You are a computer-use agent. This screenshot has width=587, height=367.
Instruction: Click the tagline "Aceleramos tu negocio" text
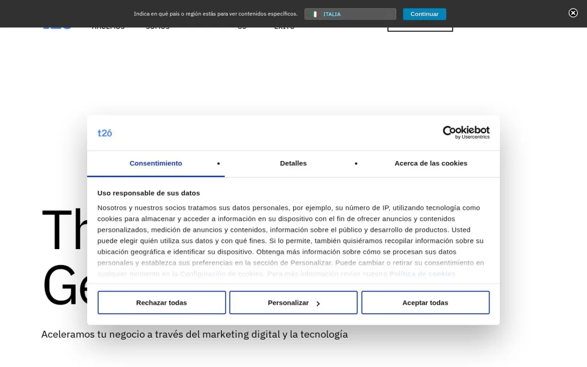(194, 334)
